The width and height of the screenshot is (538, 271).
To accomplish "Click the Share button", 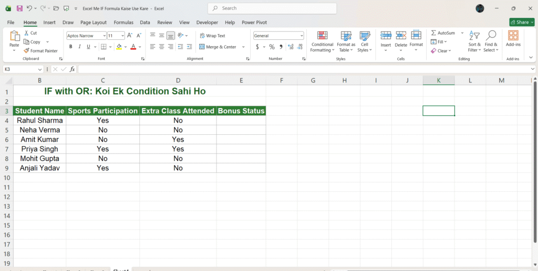I will coord(522,22).
